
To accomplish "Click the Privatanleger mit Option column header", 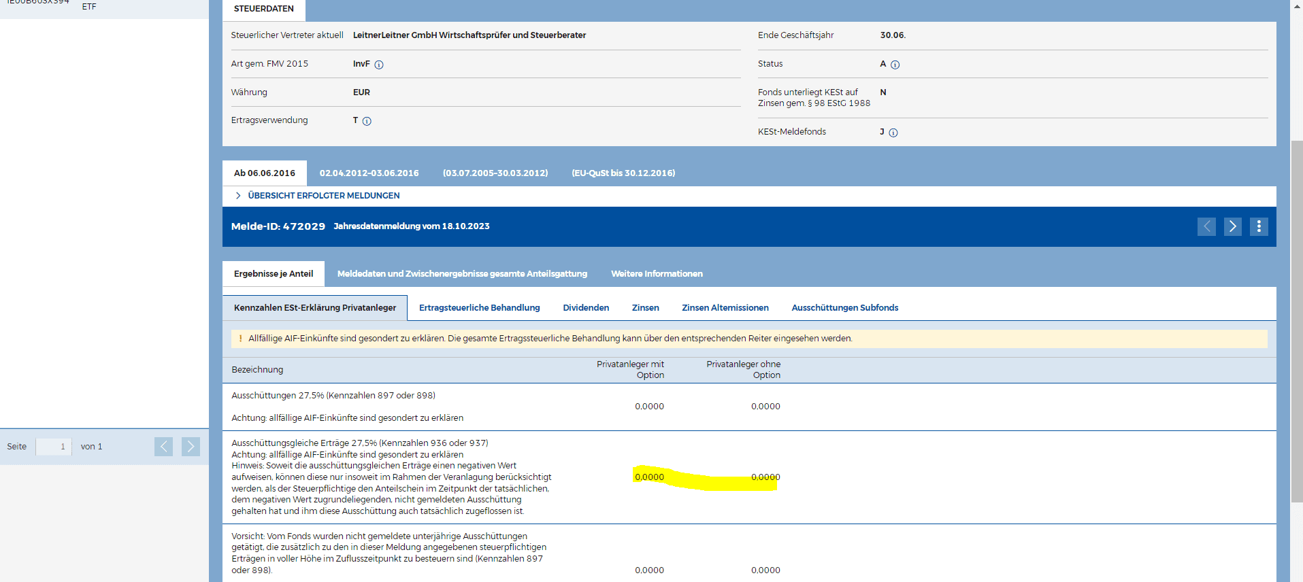I will tap(630, 370).
